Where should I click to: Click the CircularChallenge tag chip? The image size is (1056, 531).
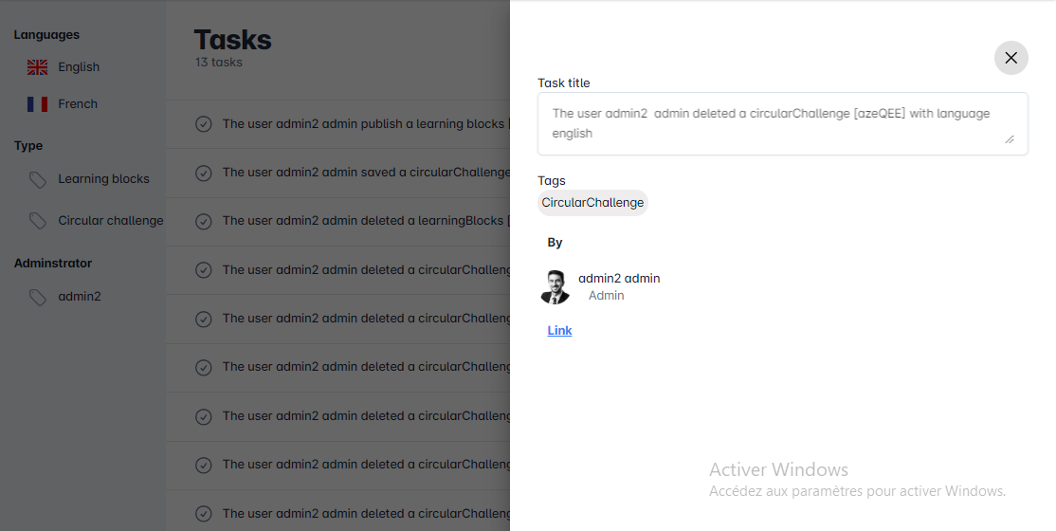pyautogui.click(x=592, y=203)
